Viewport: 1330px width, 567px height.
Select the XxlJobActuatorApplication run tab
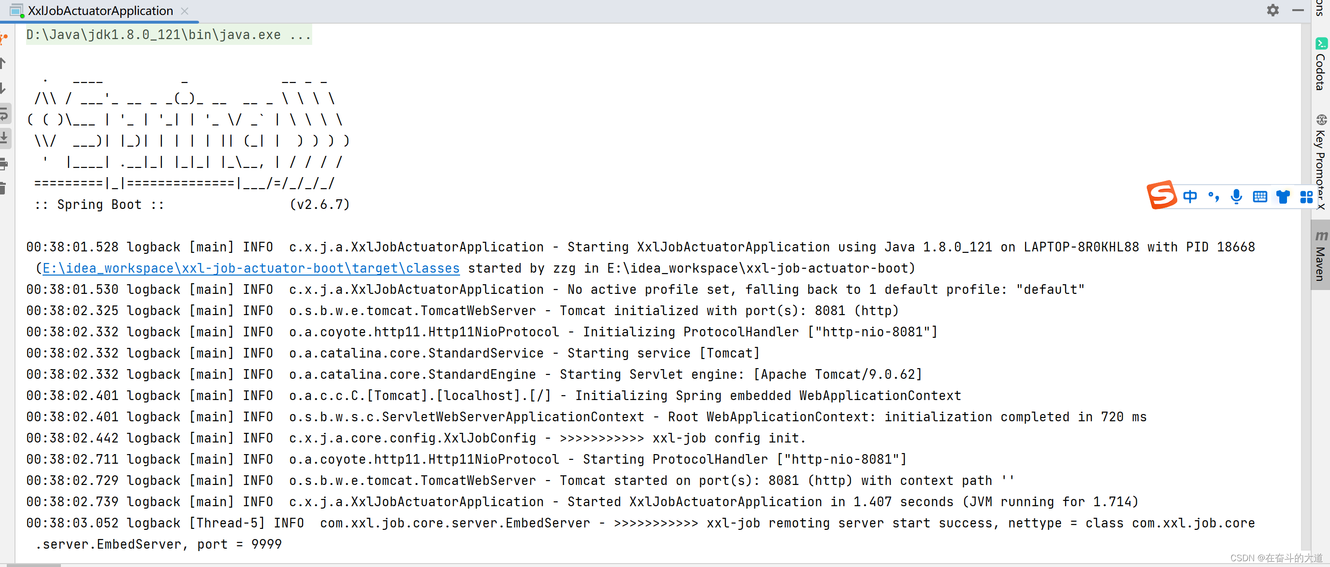coord(100,11)
